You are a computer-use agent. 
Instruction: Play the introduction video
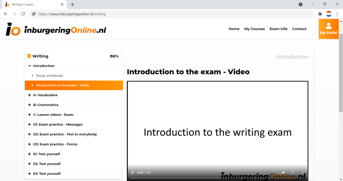click(133, 173)
